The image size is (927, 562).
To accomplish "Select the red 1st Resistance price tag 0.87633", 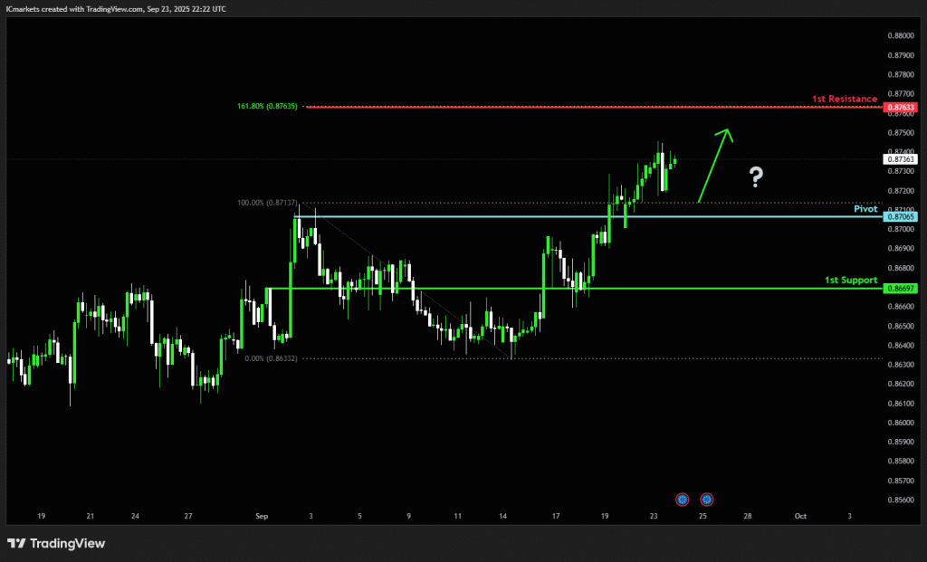I will (901, 107).
